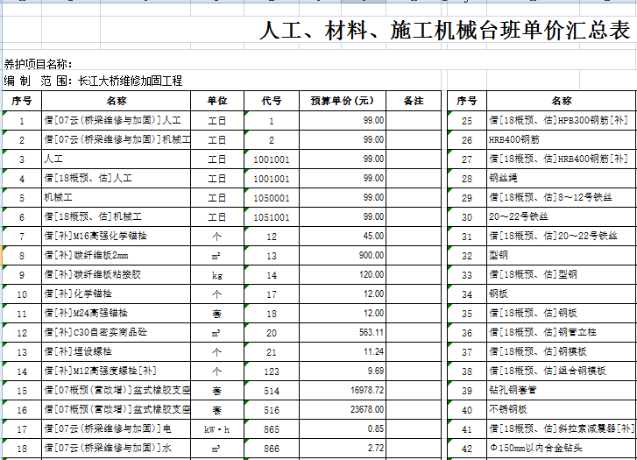Click the Φ150mm以内合金钻头 cell
This screenshot has height=460, width=637.
561,448
